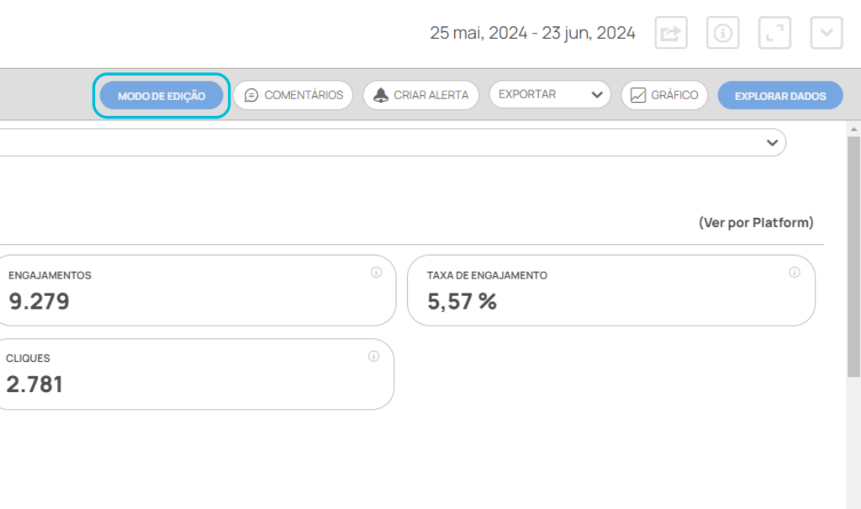This screenshot has height=509, width=861.
Task: Open Comentários with speech bubble icon
Action: (x=293, y=95)
